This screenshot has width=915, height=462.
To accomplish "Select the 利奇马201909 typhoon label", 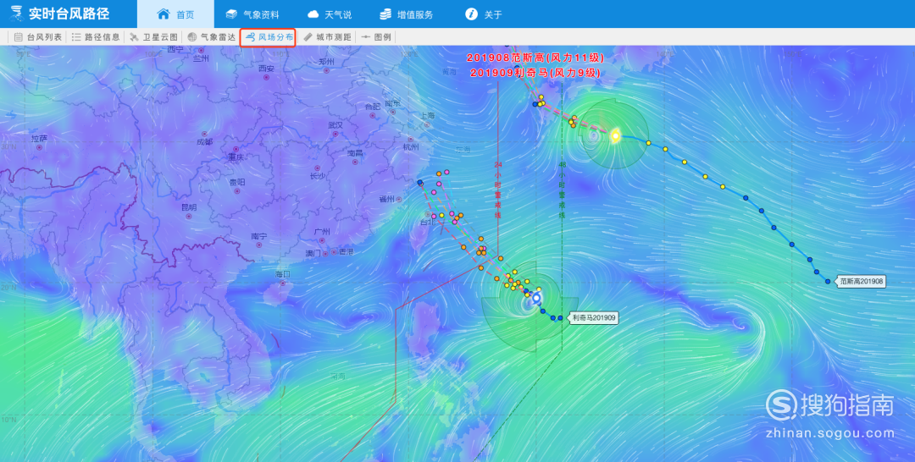I will 593,318.
